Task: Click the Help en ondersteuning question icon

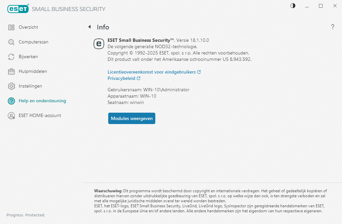Action: 11,101
